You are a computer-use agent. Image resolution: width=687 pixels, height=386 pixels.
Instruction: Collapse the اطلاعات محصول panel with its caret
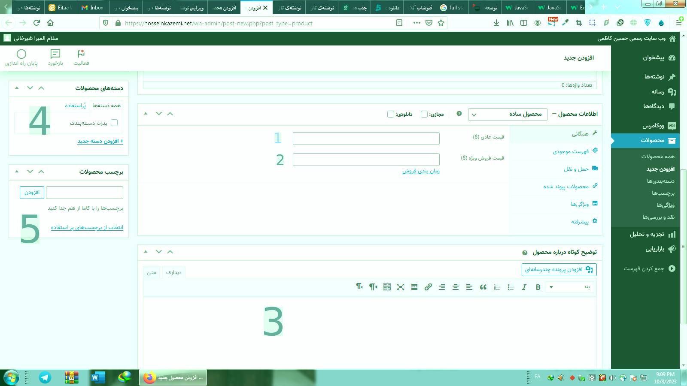coord(146,114)
